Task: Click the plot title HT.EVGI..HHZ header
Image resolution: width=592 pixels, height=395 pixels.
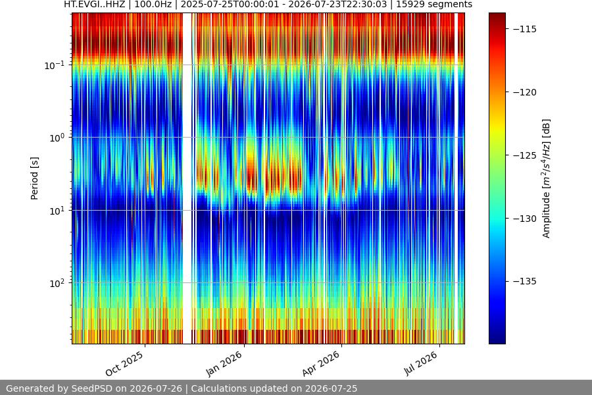Action: point(268,5)
